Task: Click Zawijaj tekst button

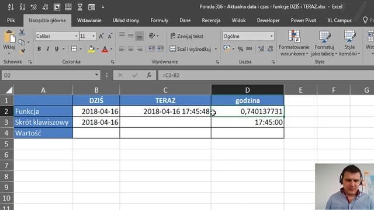Action: tap(187, 36)
